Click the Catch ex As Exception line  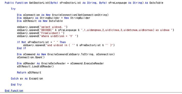click(x=27, y=79)
